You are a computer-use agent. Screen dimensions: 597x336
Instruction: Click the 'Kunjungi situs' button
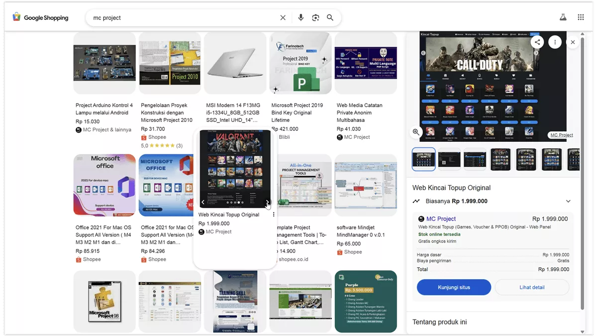click(x=454, y=287)
